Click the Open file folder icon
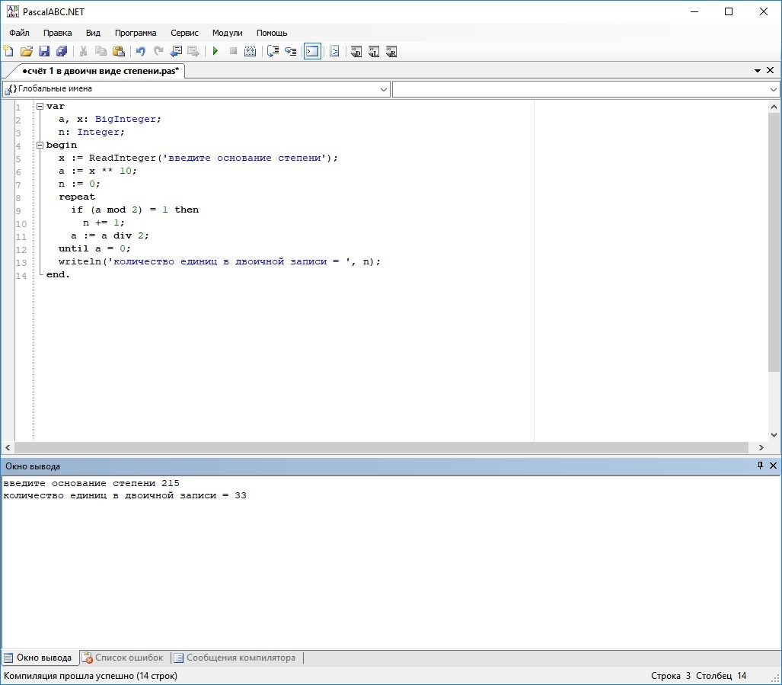This screenshot has height=685, width=782. 27,52
